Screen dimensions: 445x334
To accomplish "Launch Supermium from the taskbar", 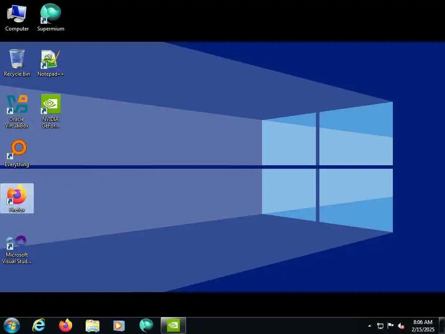I will pyautogui.click(x=146, y=325).
